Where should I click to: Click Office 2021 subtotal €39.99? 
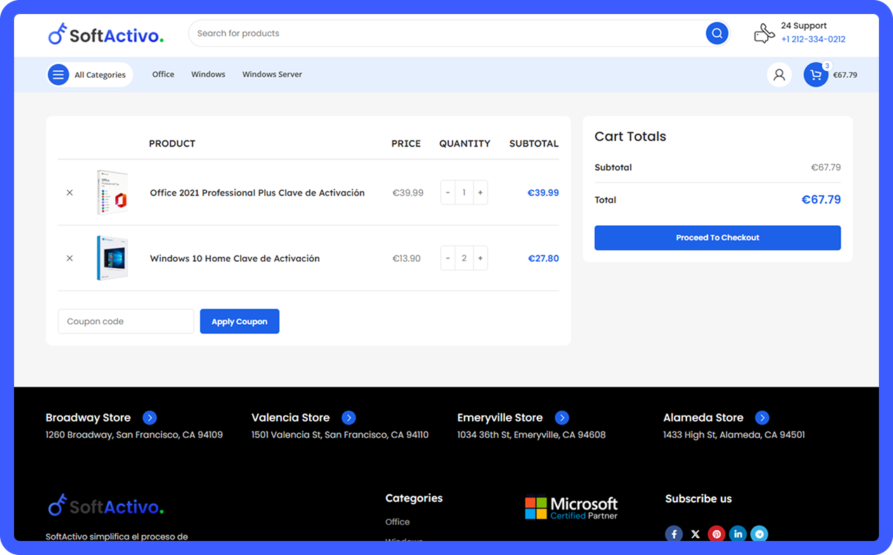point(543,193)
